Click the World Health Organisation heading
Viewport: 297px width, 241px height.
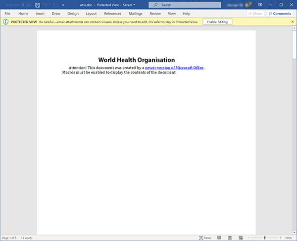(137, 60)
